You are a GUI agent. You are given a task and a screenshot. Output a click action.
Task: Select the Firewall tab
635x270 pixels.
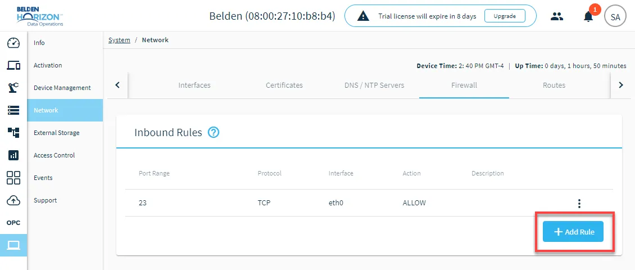click(x=464, y=85)
